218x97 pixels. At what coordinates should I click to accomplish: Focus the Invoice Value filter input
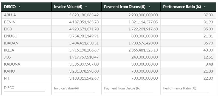(74, 88)
